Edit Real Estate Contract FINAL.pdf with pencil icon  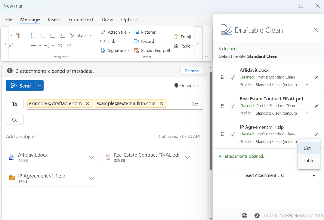coord(316,106)
